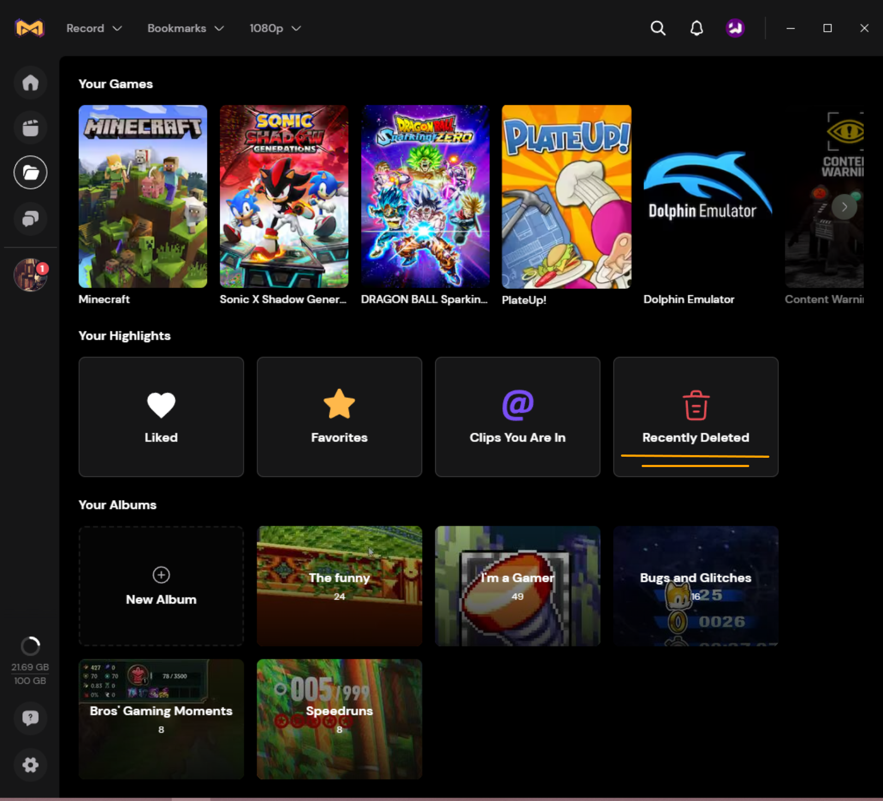
Task: Open the Home sidebar icon
Action: click(x=31, y=82)
